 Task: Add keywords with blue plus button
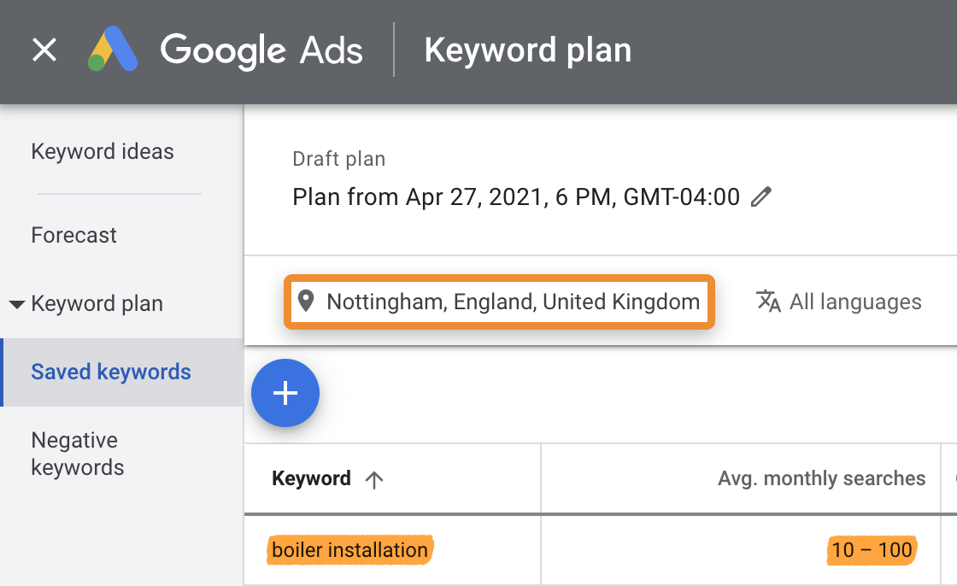pos(285,393)
